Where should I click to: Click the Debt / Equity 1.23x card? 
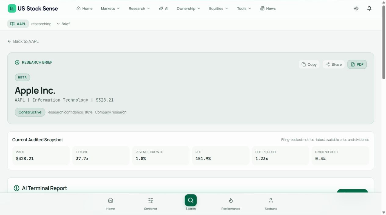point(280,156)
